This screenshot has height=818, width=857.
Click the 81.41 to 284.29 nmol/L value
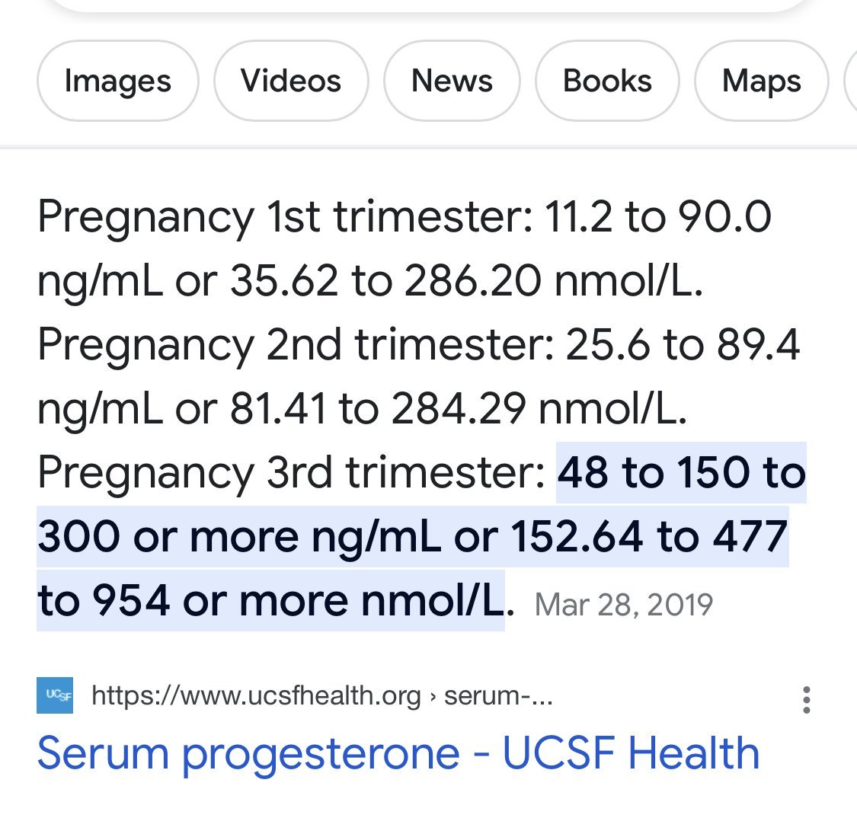pyautogui.click(x=459, y=409)
